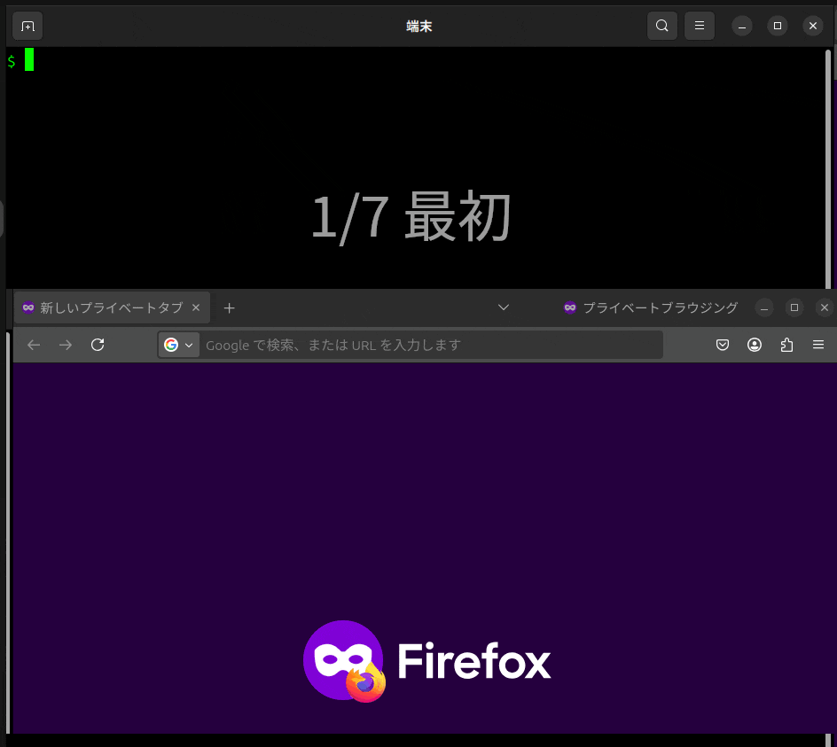Image resolution: width=837 pixels, height=747 pixels.
Task: Go back using the back arrow
Action: tap(33, 345)
